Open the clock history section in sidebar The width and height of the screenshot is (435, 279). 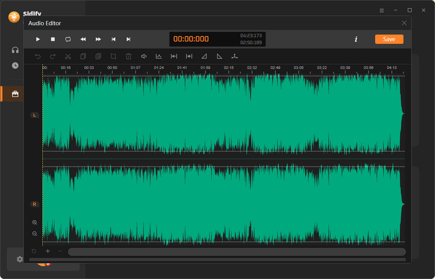click(15, 66)
